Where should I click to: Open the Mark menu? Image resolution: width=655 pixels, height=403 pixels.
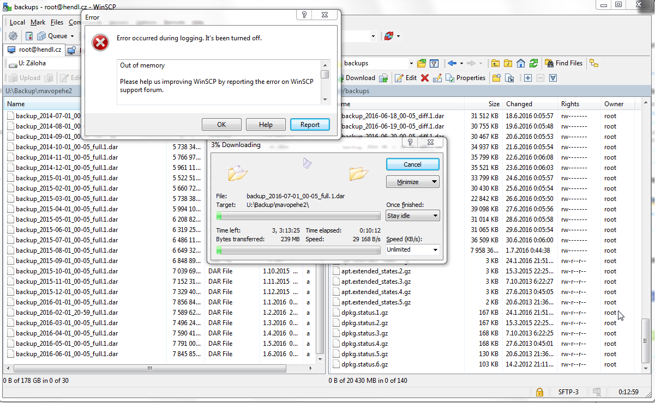tap(38, 22)
